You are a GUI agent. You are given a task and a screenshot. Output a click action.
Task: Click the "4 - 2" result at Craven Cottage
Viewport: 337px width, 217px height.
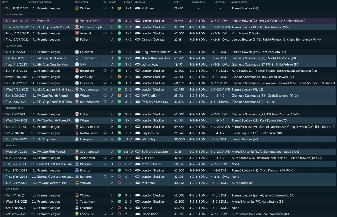click(x=128, y=40)
